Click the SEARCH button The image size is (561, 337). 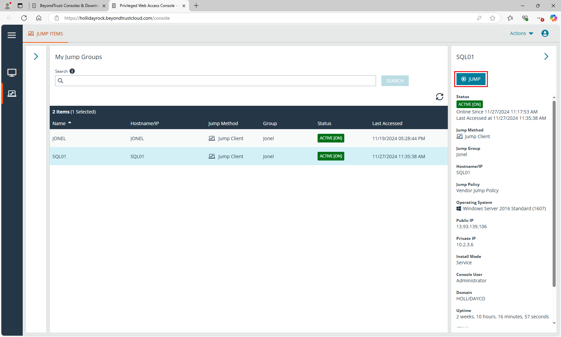pos(395,81)
